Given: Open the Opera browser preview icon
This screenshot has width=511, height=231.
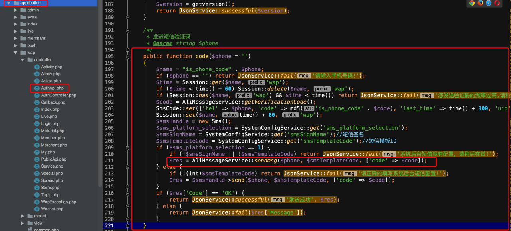Looking at the screenshot, I should point(497,3).
